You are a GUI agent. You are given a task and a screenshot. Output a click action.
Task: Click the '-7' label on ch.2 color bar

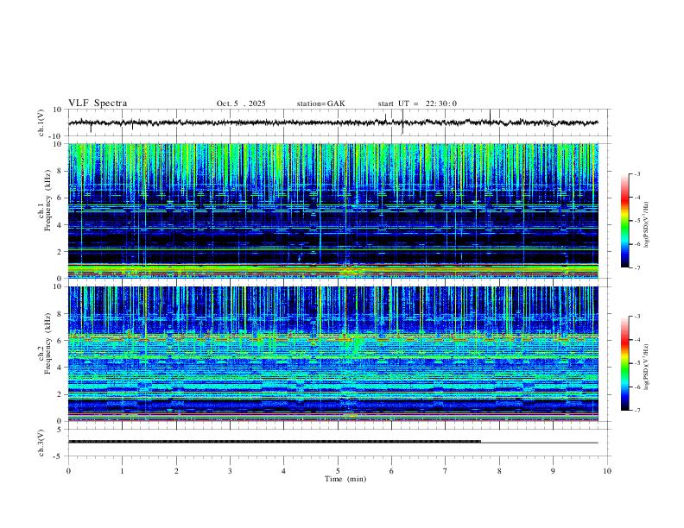tap(637, 411)
